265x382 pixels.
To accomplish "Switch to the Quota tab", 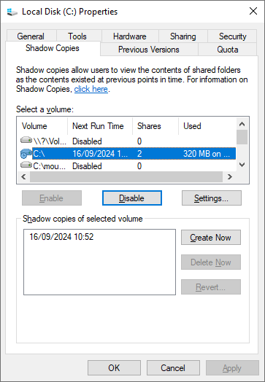I will [228, 50].
